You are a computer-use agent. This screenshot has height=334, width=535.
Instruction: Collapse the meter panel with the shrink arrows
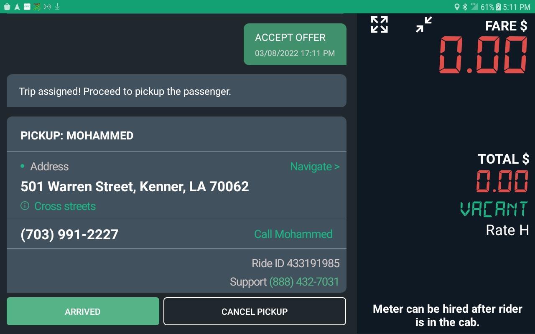(423, 25)
